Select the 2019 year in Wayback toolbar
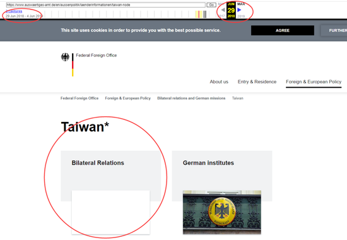Screen dimensions: 347x240 coord(241,16)
